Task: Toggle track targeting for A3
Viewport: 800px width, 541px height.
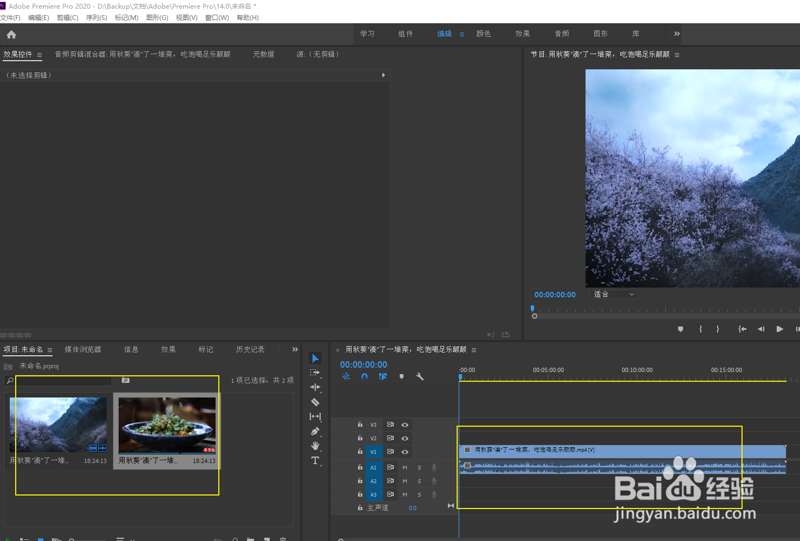Action: (373, 494)
